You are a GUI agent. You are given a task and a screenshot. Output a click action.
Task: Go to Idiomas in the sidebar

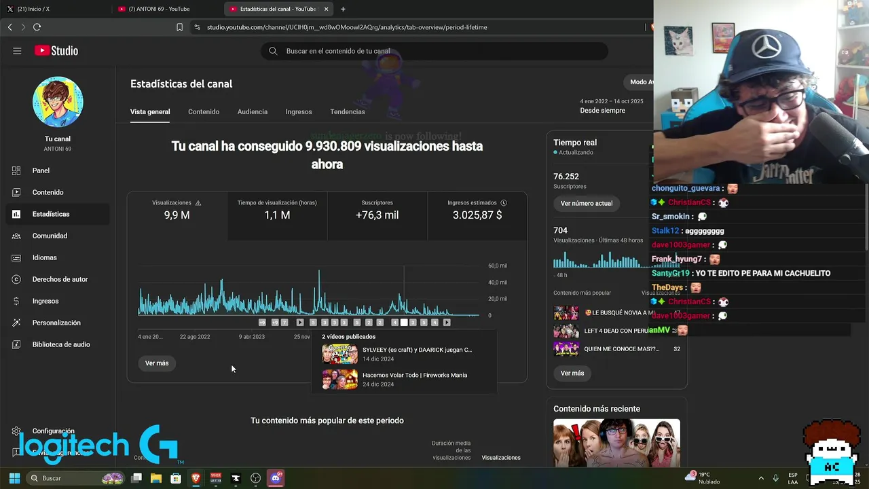point(58,257)
